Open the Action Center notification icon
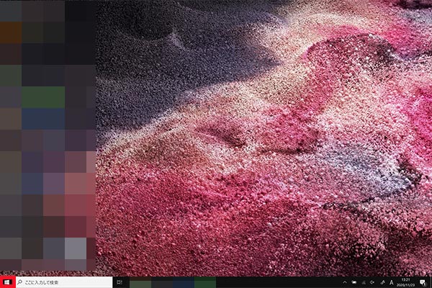432x288 pixels. tap(422, 282)
